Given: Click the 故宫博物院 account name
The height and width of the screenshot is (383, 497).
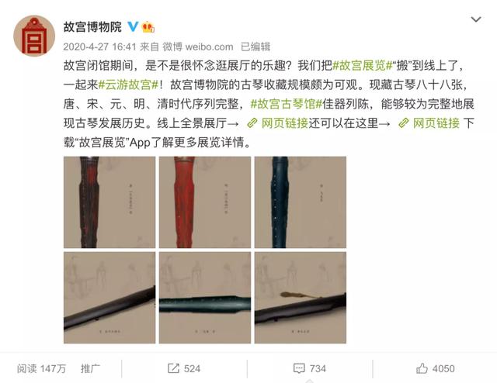Looking at the screenshot, I should [x=92, y=27].
